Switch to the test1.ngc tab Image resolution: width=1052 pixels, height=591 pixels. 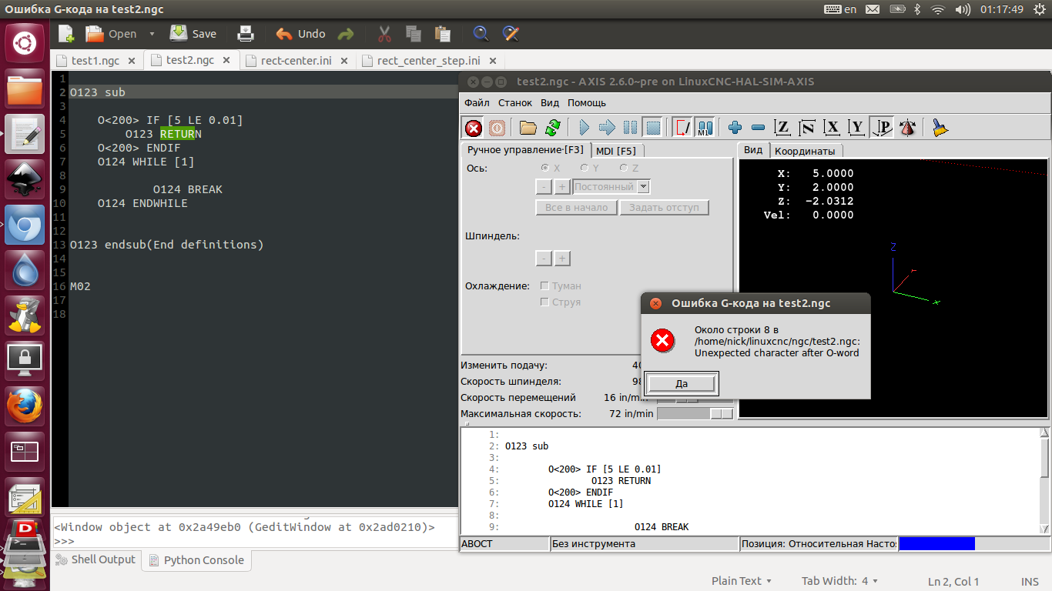(95, 61)
